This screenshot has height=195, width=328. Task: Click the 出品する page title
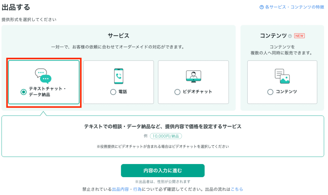pos(16,7)
